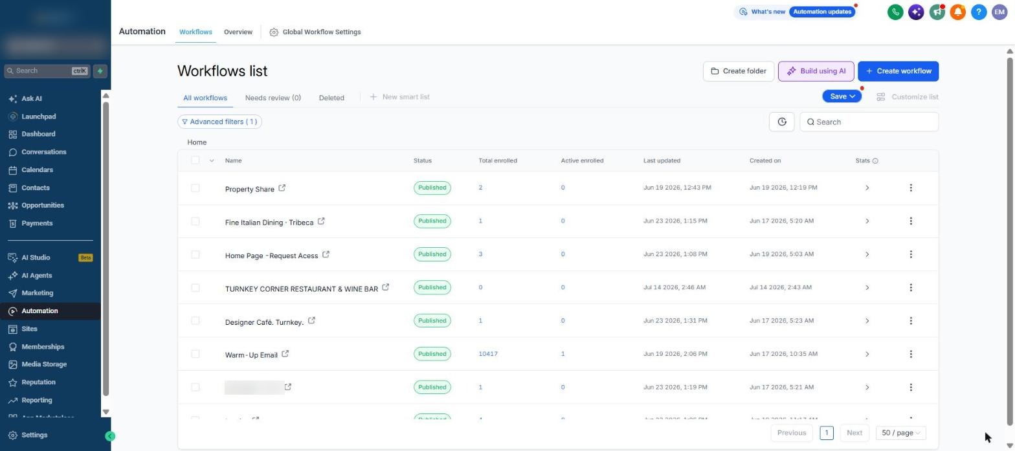Toggle the select-all checkbox in table header
This screenshot has width=1015, height=451.
click(x=195, y=160)
